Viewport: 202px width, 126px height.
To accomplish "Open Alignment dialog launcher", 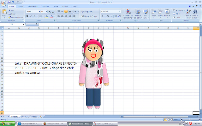I will point(98,20).
